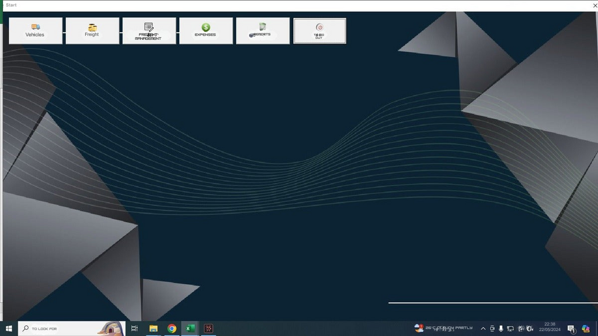598x336 pixels.
Task: Open the Windows Start menu
Action: click(9, 328)
